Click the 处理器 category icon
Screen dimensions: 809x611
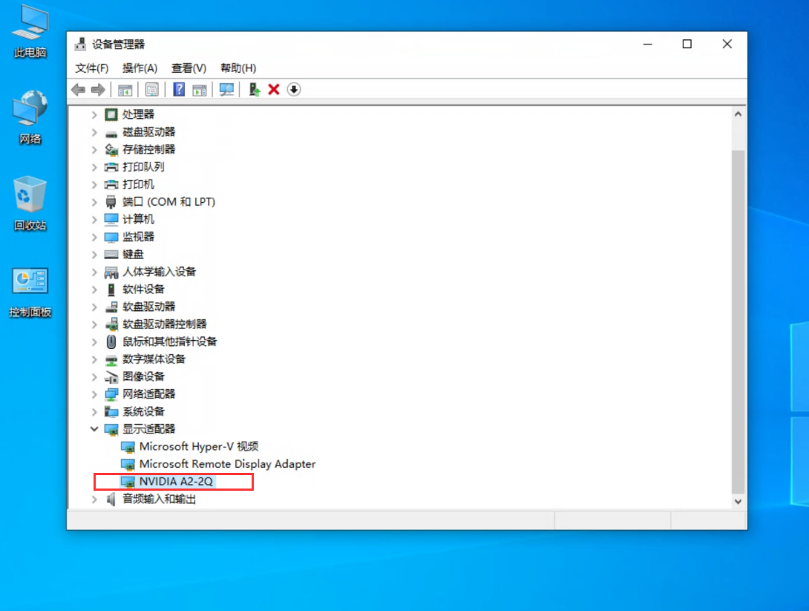[111, 114]
